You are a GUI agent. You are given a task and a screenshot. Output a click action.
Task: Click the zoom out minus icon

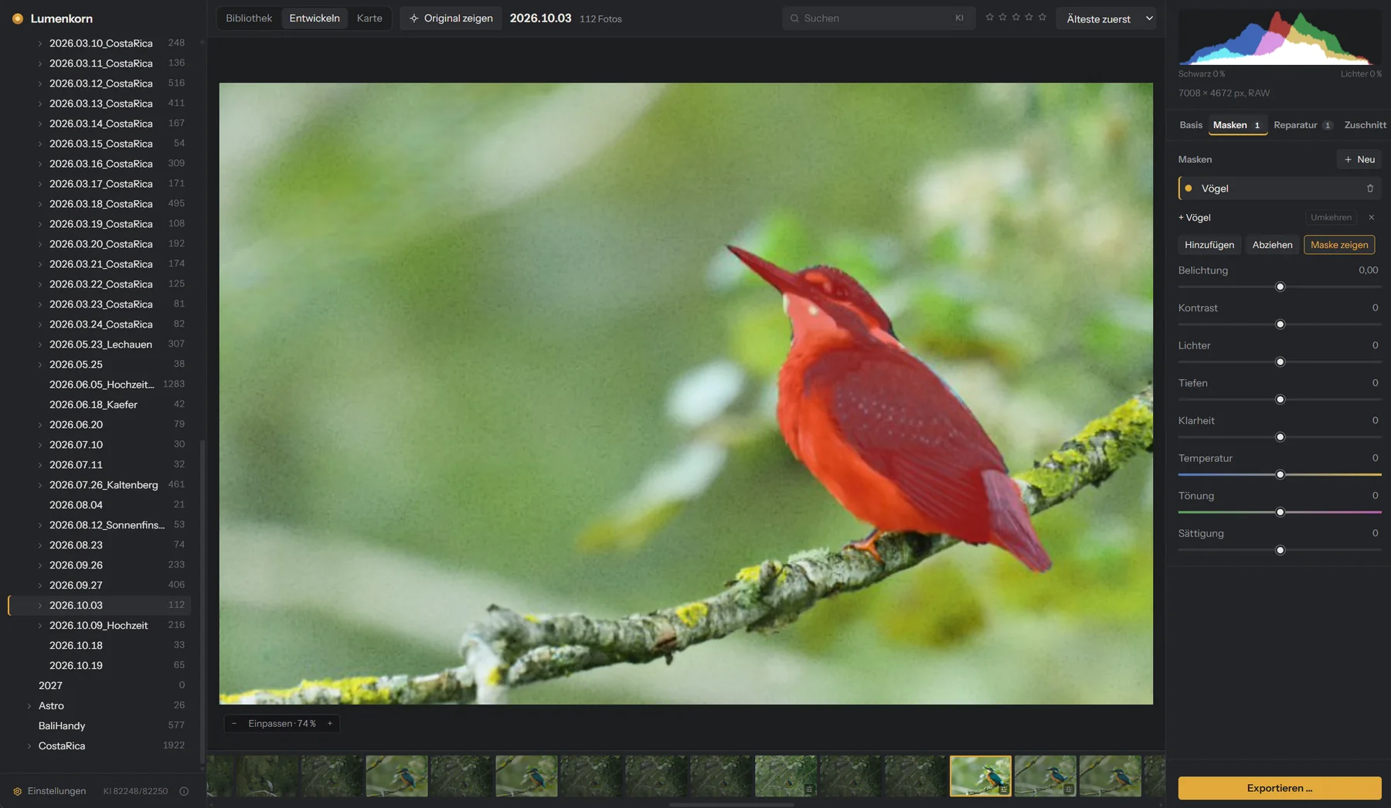coord(234,724)
